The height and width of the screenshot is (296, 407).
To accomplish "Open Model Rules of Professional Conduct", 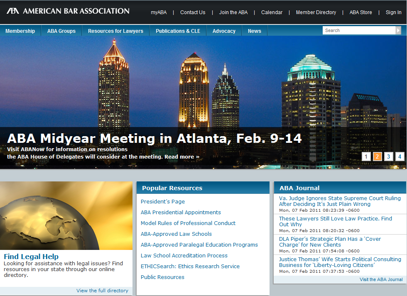I will click(188, 223).
